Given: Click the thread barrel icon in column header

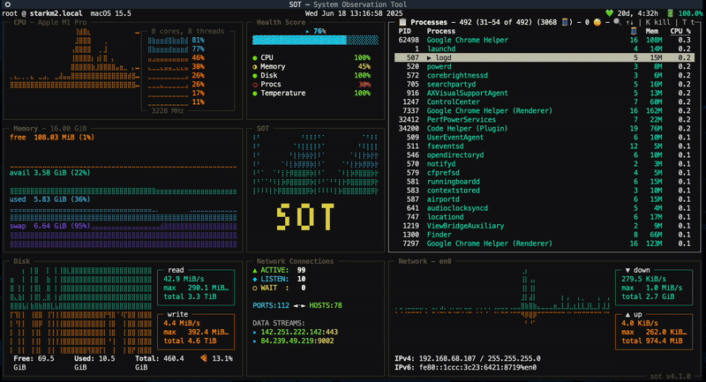Looking at the screenshot, I should [x=632, y=30].
